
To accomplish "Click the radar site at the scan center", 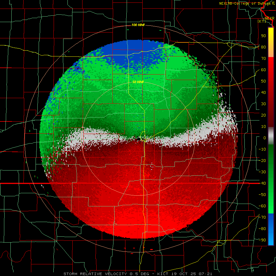I will click(139, 139).
